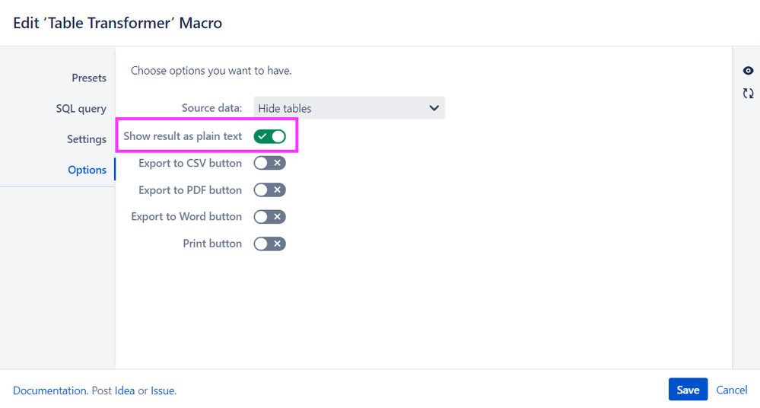Open the SQL query tab

[x=81, y=109]
